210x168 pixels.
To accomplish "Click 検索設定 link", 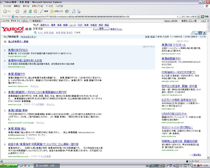I will [x=37, y=21].
